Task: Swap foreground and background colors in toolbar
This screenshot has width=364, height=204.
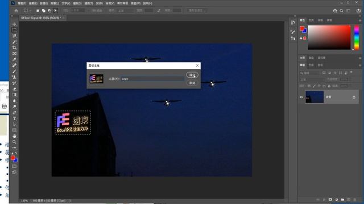Action: (16, 153)
